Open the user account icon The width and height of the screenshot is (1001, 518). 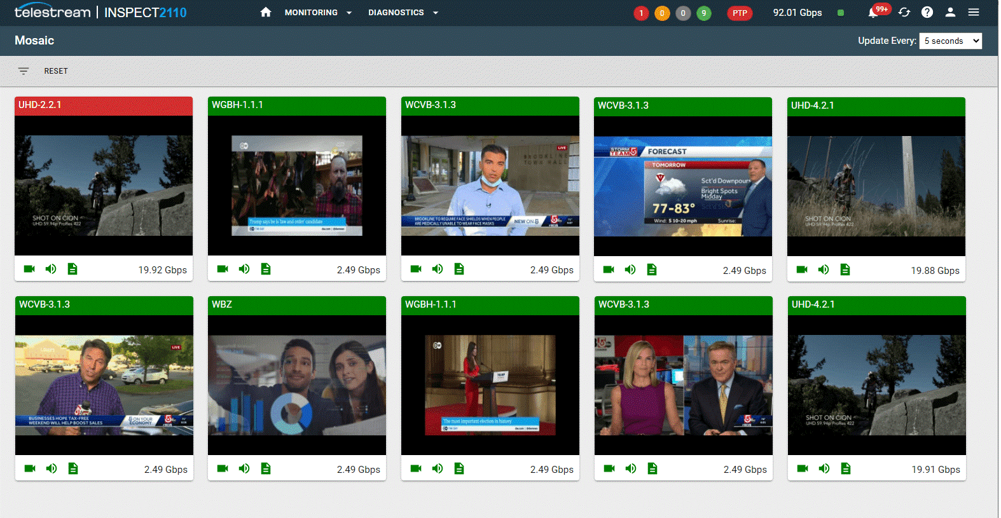950,12
